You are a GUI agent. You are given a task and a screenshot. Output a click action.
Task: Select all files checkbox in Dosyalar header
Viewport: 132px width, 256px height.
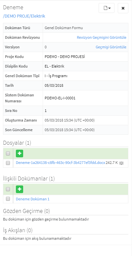tap(8, 153)
